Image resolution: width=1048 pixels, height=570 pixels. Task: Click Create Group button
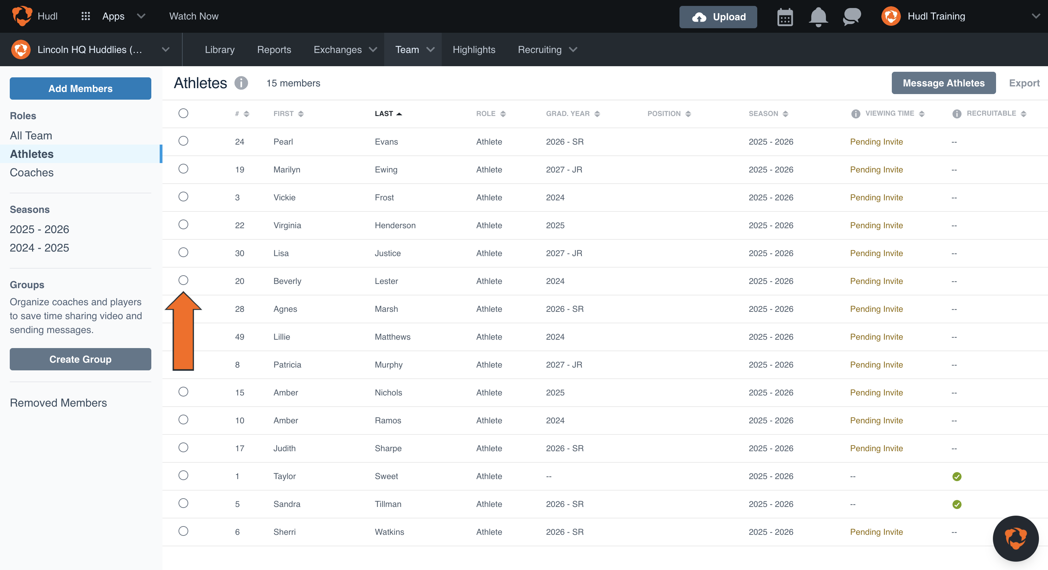pyautogui.click(x=81, y=360)
